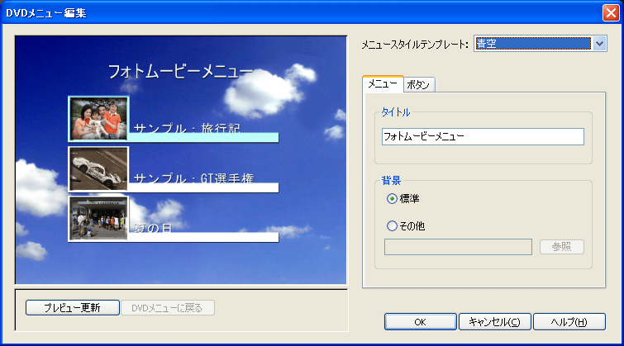
Task: Click the DVDメニューに戻る button
Action: (168, 308)
